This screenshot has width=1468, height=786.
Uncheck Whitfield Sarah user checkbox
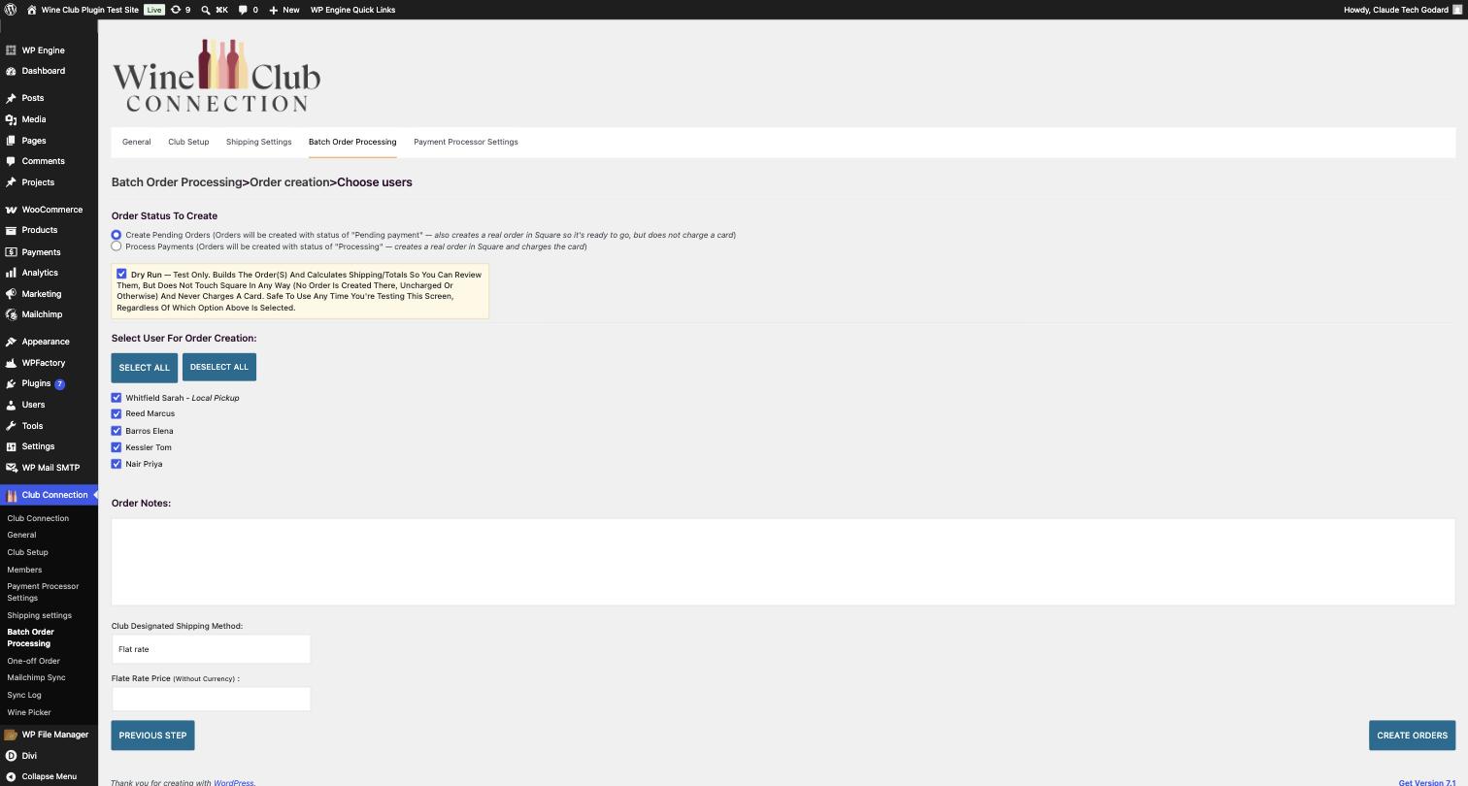(117, 398)
